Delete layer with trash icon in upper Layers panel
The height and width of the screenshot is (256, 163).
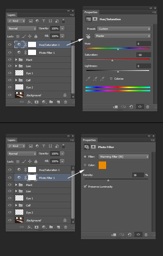(65, 102)
